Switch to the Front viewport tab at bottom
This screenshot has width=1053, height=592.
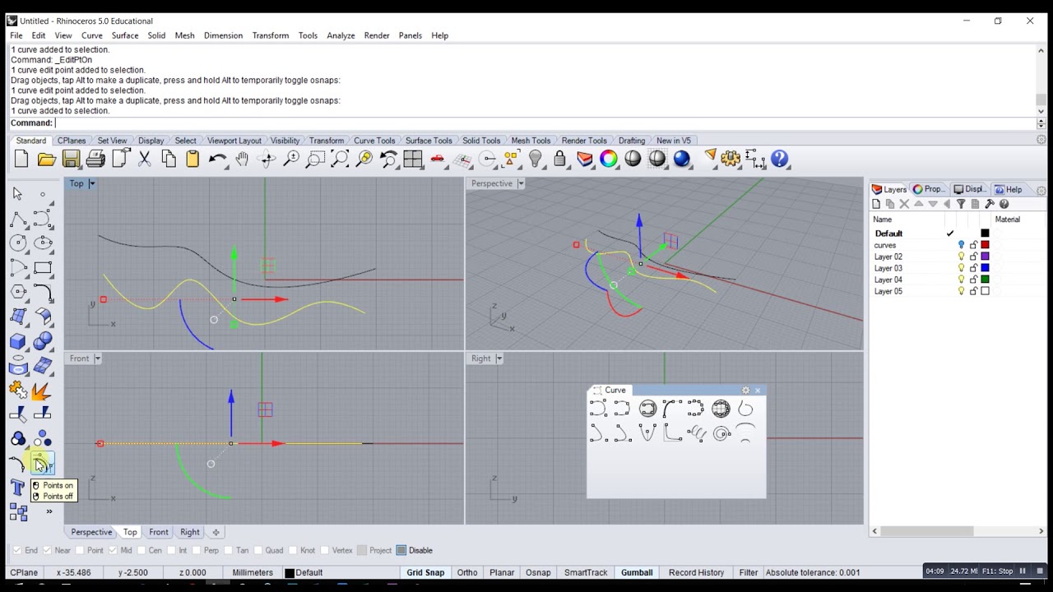point(159,532)
